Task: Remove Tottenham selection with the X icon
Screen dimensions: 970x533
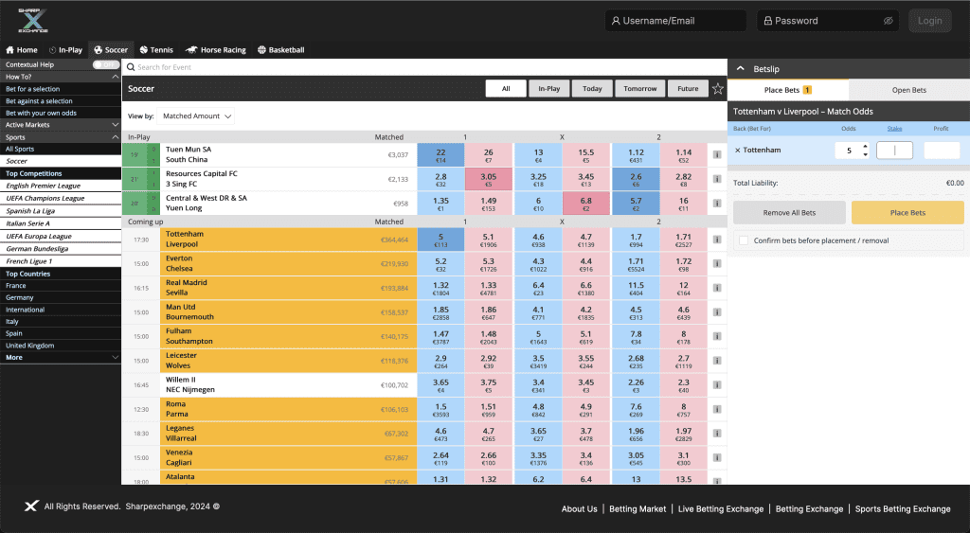Action: tap(738, 150)
